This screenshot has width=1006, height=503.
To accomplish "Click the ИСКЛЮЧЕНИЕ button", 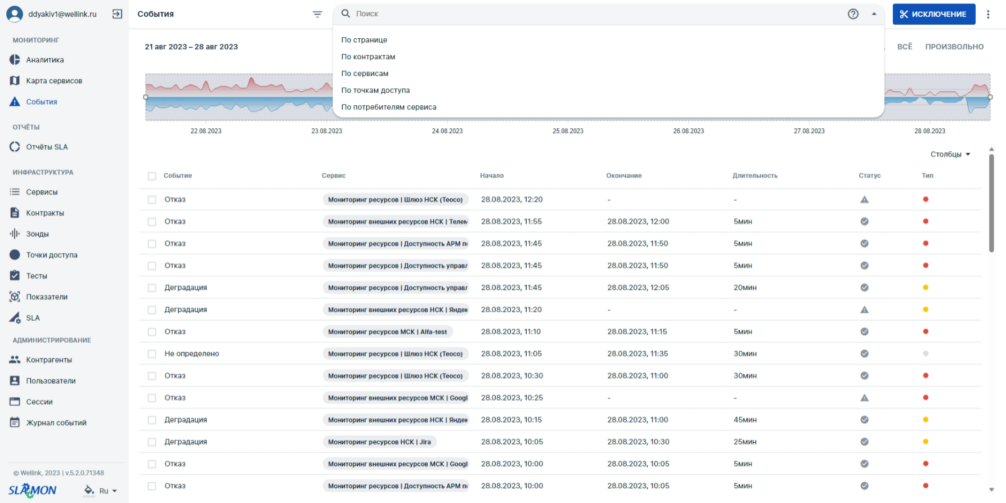I will coord(933,14).
